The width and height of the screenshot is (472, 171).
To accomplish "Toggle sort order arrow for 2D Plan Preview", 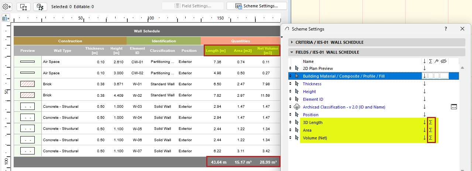I will pos(425,68).
